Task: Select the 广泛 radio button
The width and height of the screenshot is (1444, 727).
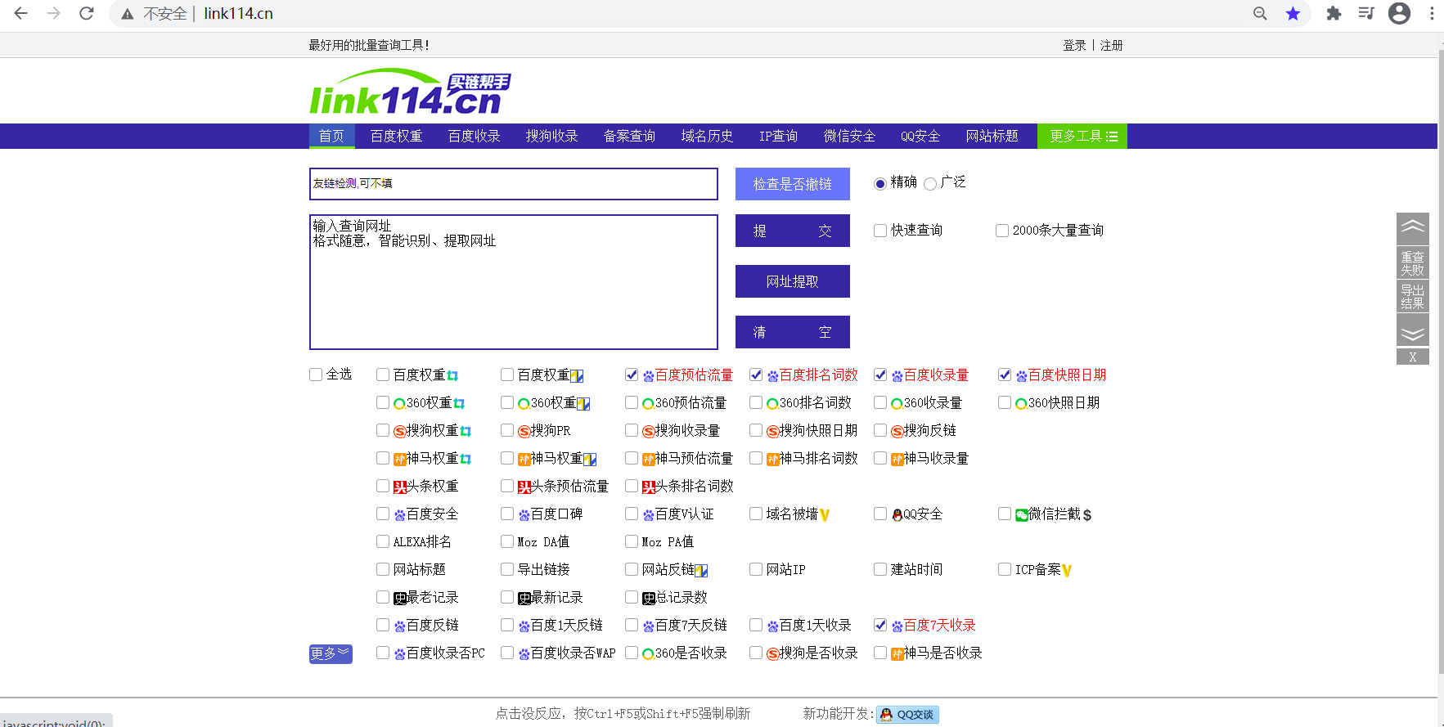Action: click(x=930, y=184)
